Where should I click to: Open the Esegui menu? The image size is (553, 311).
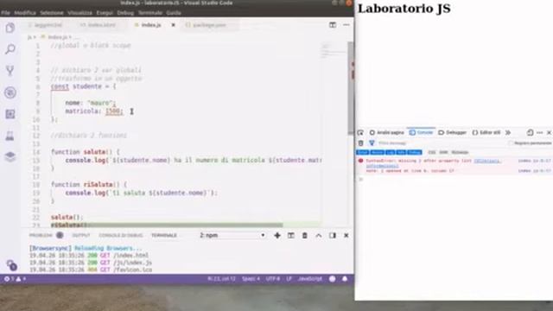pos(105,13)
